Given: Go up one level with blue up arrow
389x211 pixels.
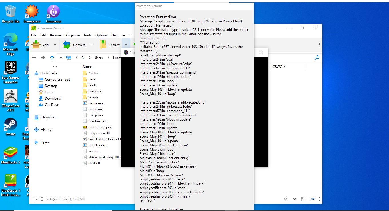Looking at the screenshot, I should tap(52, 58).
